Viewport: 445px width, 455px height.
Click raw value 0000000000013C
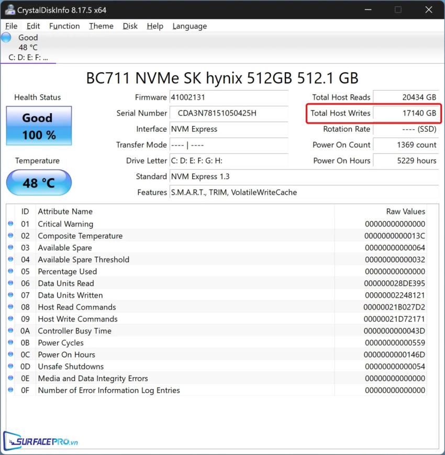point(395,236)
